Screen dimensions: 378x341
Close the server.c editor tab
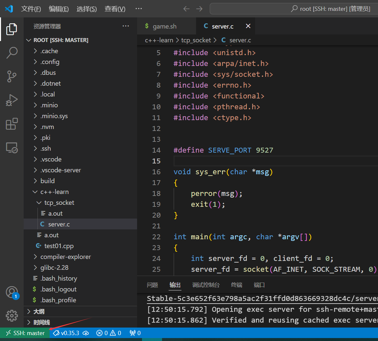[x=248, y=26]
